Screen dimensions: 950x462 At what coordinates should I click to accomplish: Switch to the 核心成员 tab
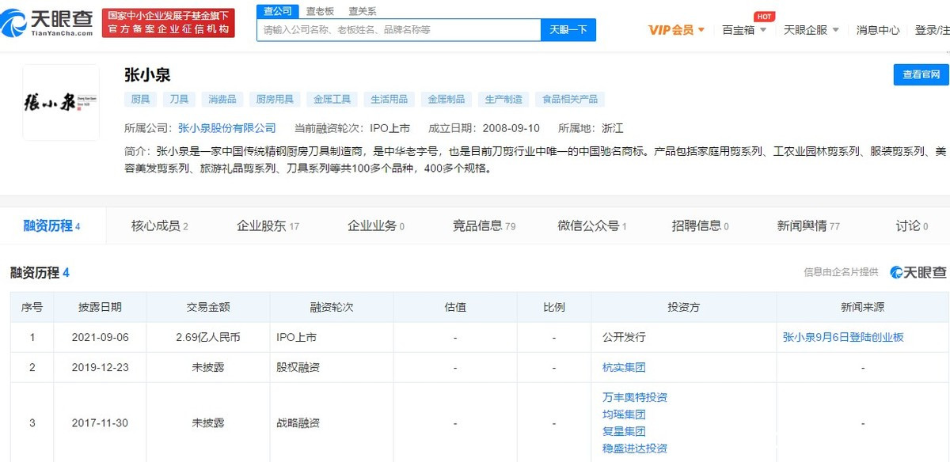pyautogui.click(x=159, y=225)
